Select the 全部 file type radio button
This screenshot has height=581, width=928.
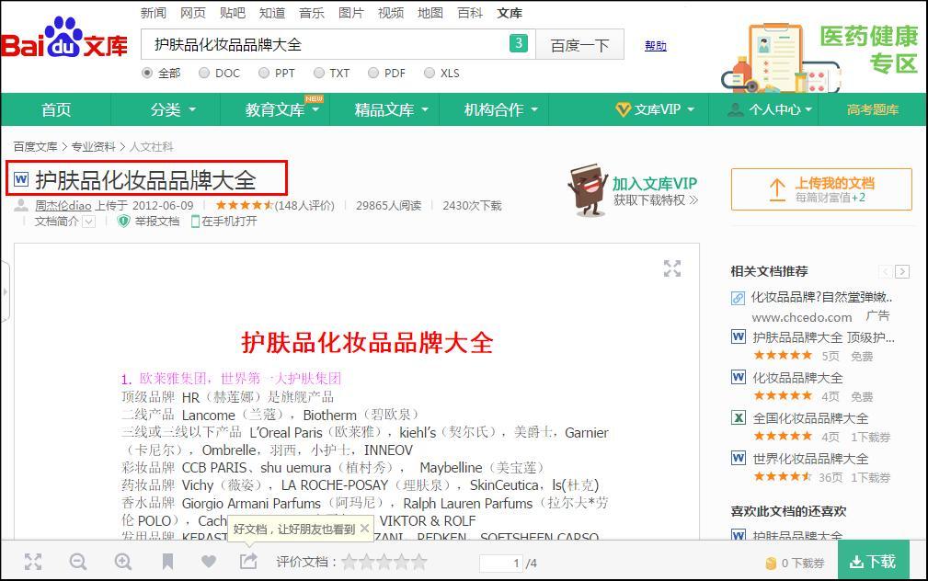147,73
